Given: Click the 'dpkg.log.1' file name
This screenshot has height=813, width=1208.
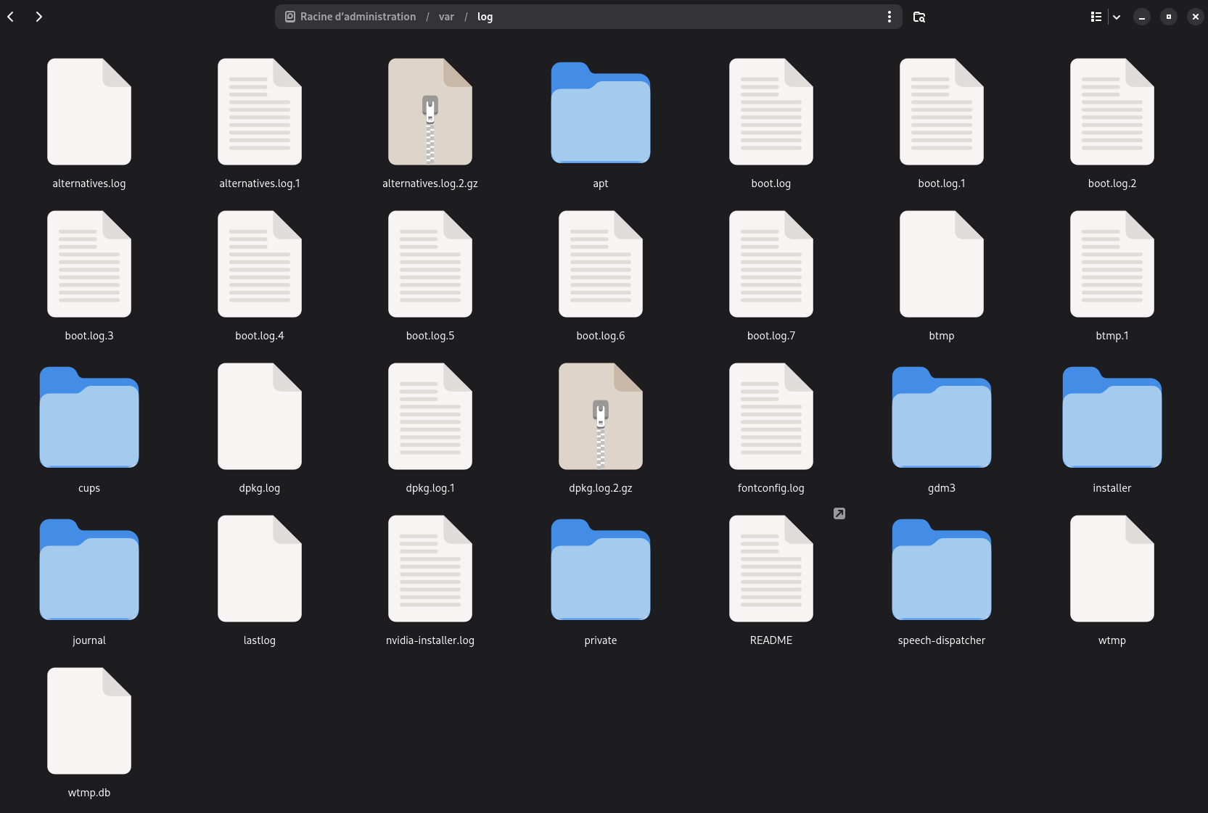Looking at the screenshot, I should (430, 488).
